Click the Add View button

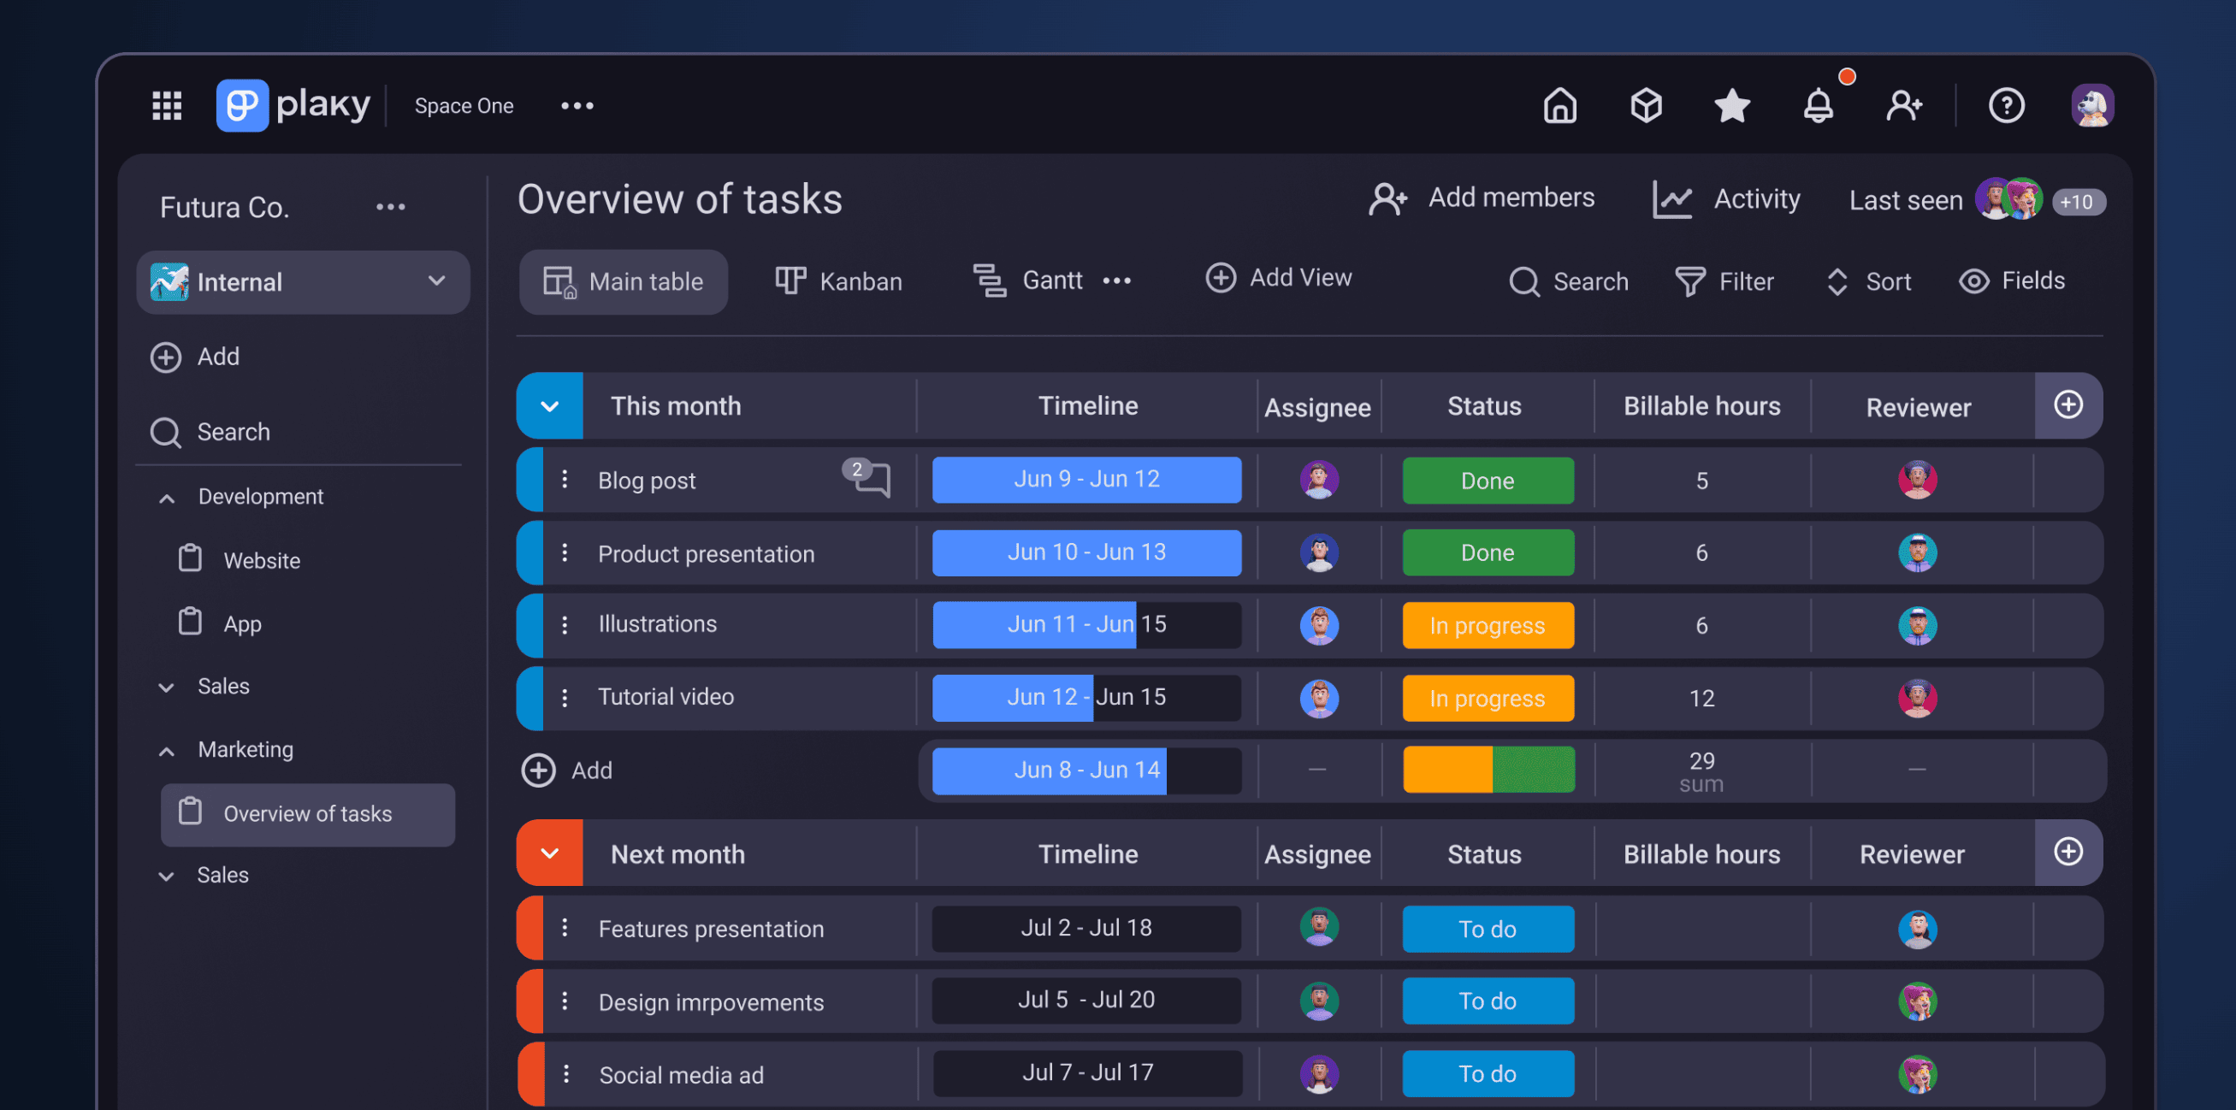click(x=1277, y=278)
